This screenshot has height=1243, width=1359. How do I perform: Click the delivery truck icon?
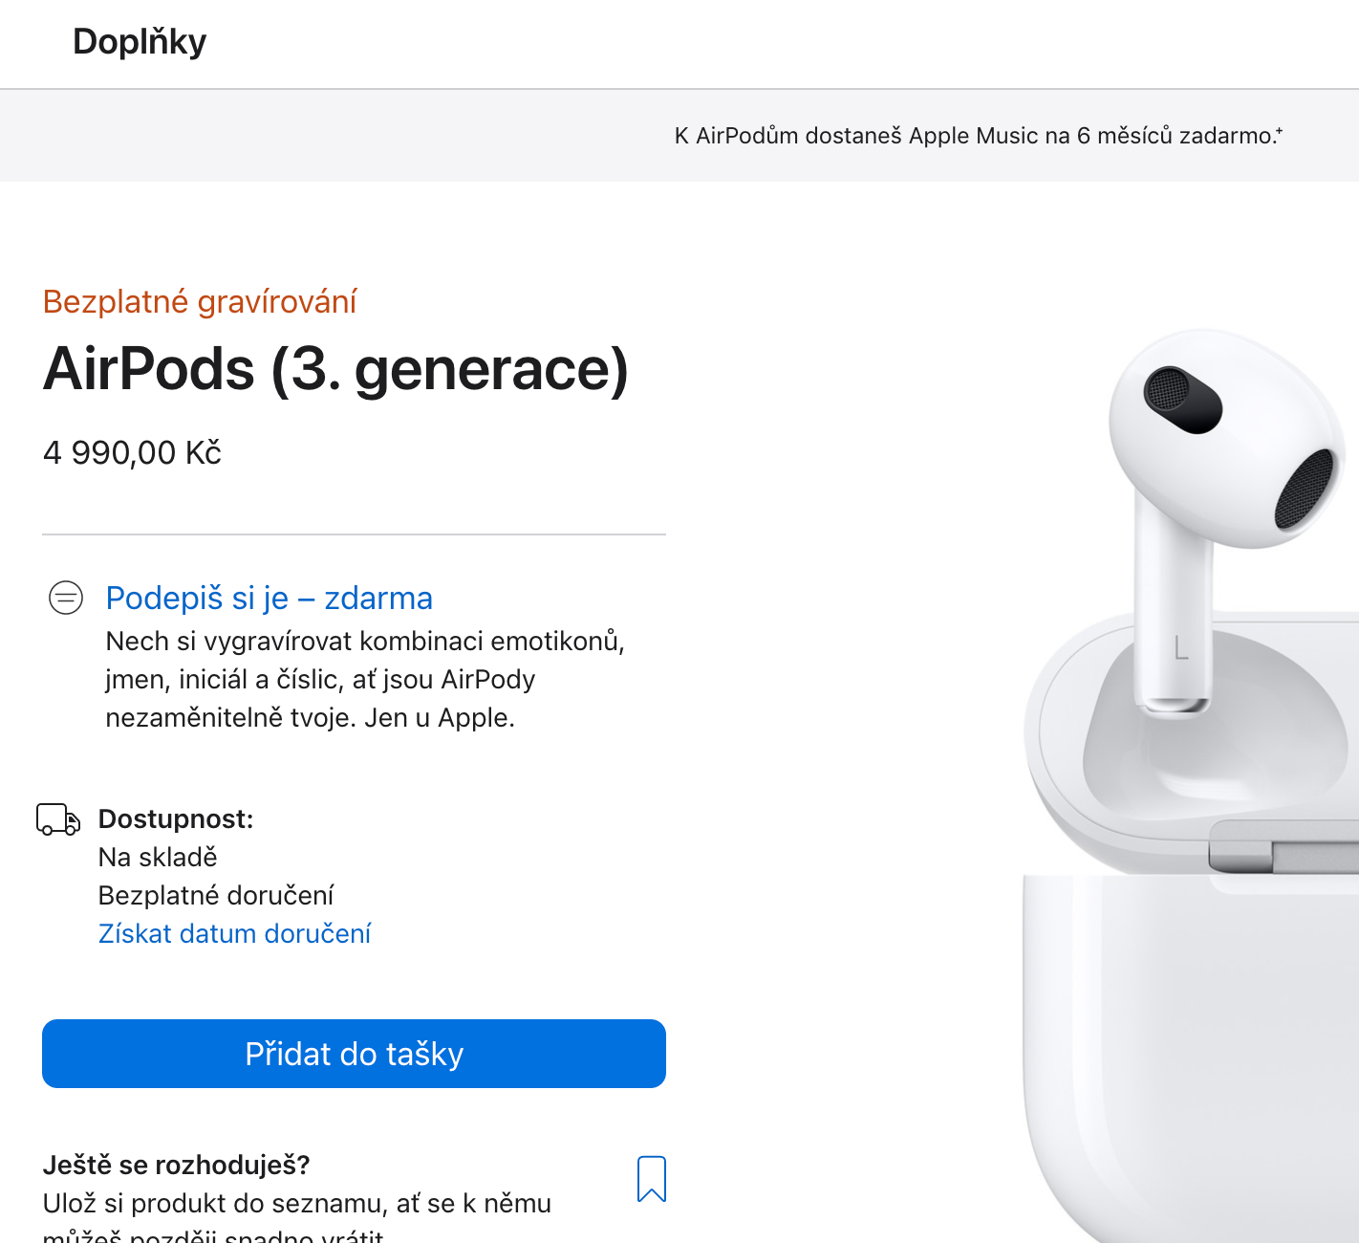pos(58,819)
